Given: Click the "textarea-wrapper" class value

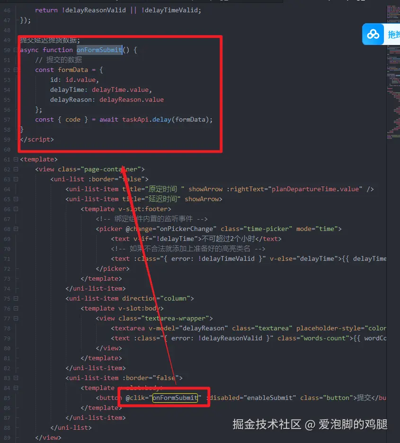Looking at the screenshot, I should click(175, 319).
